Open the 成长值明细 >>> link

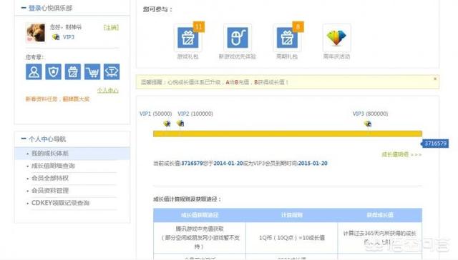click(x=401, y=154)
